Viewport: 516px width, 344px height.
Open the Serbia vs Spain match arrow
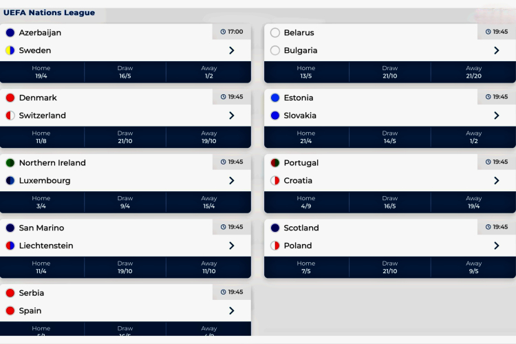coord(232,310)
